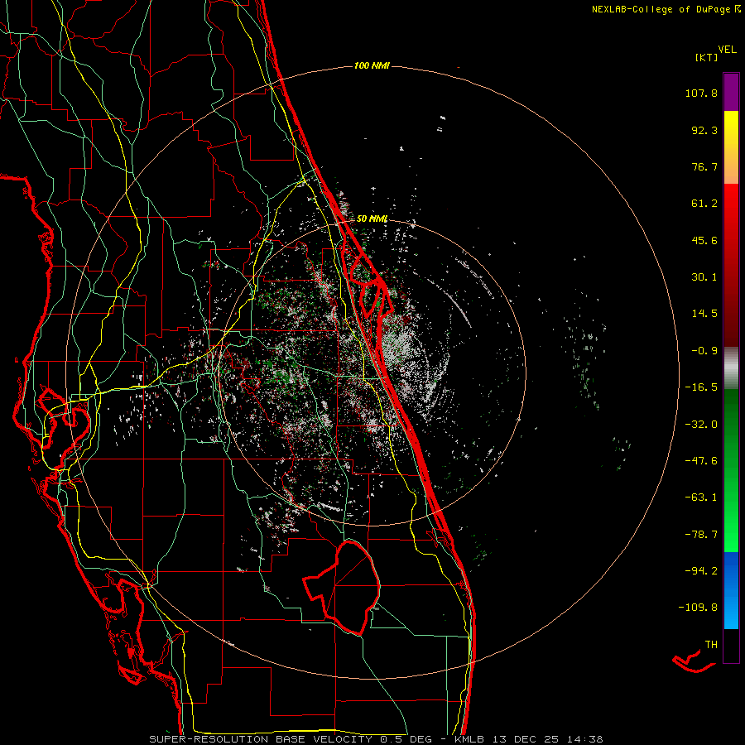Click the -0.9 velocity scale value

pyautogui.click(x=701, y=351)
